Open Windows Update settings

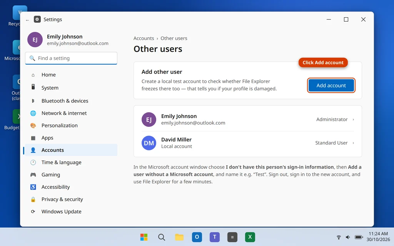71,212
